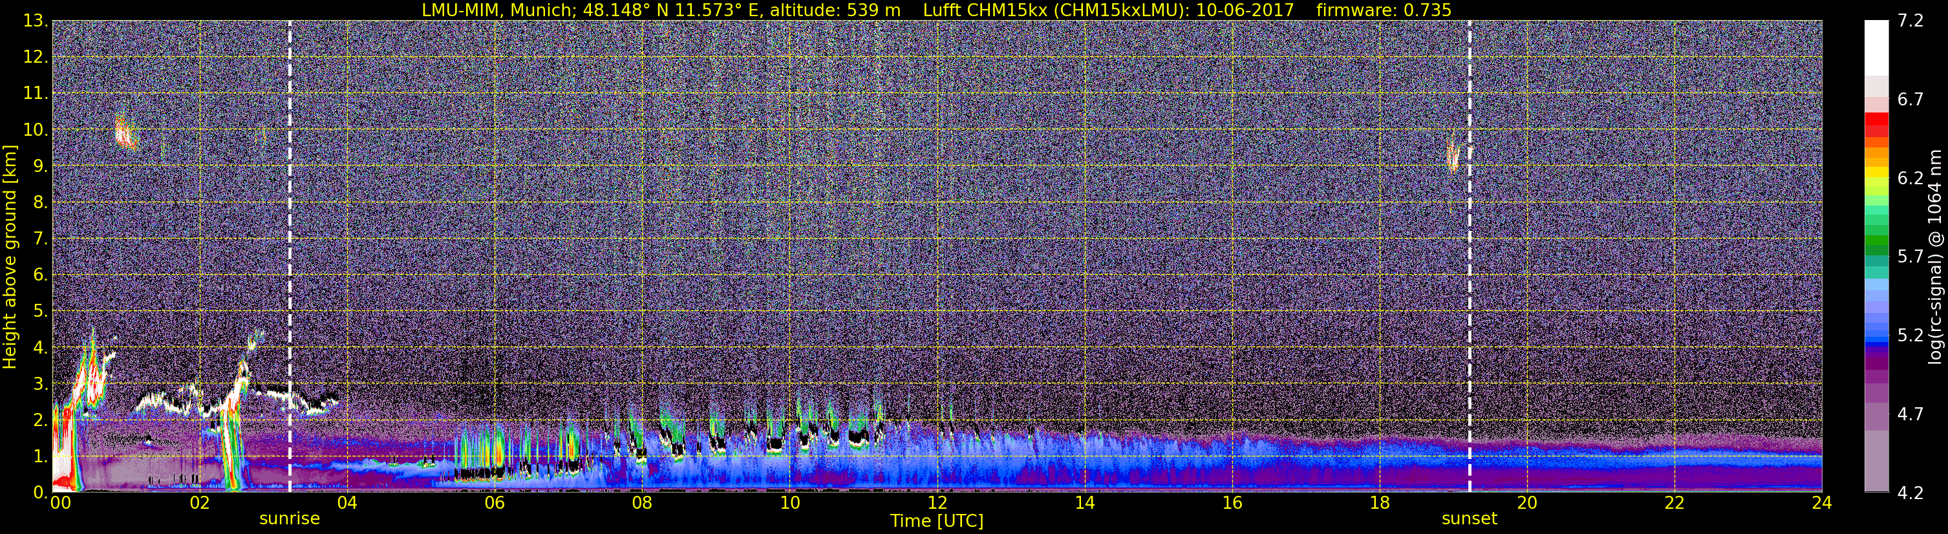Click the height axis tick label 8
The image size is (1948, 534).
point(40,203)
